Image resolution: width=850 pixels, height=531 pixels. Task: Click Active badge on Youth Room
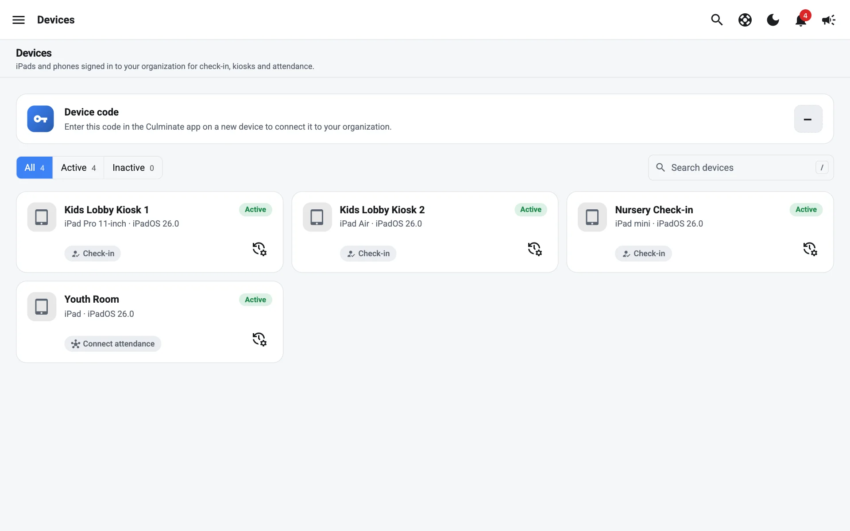tap(255, 300)
